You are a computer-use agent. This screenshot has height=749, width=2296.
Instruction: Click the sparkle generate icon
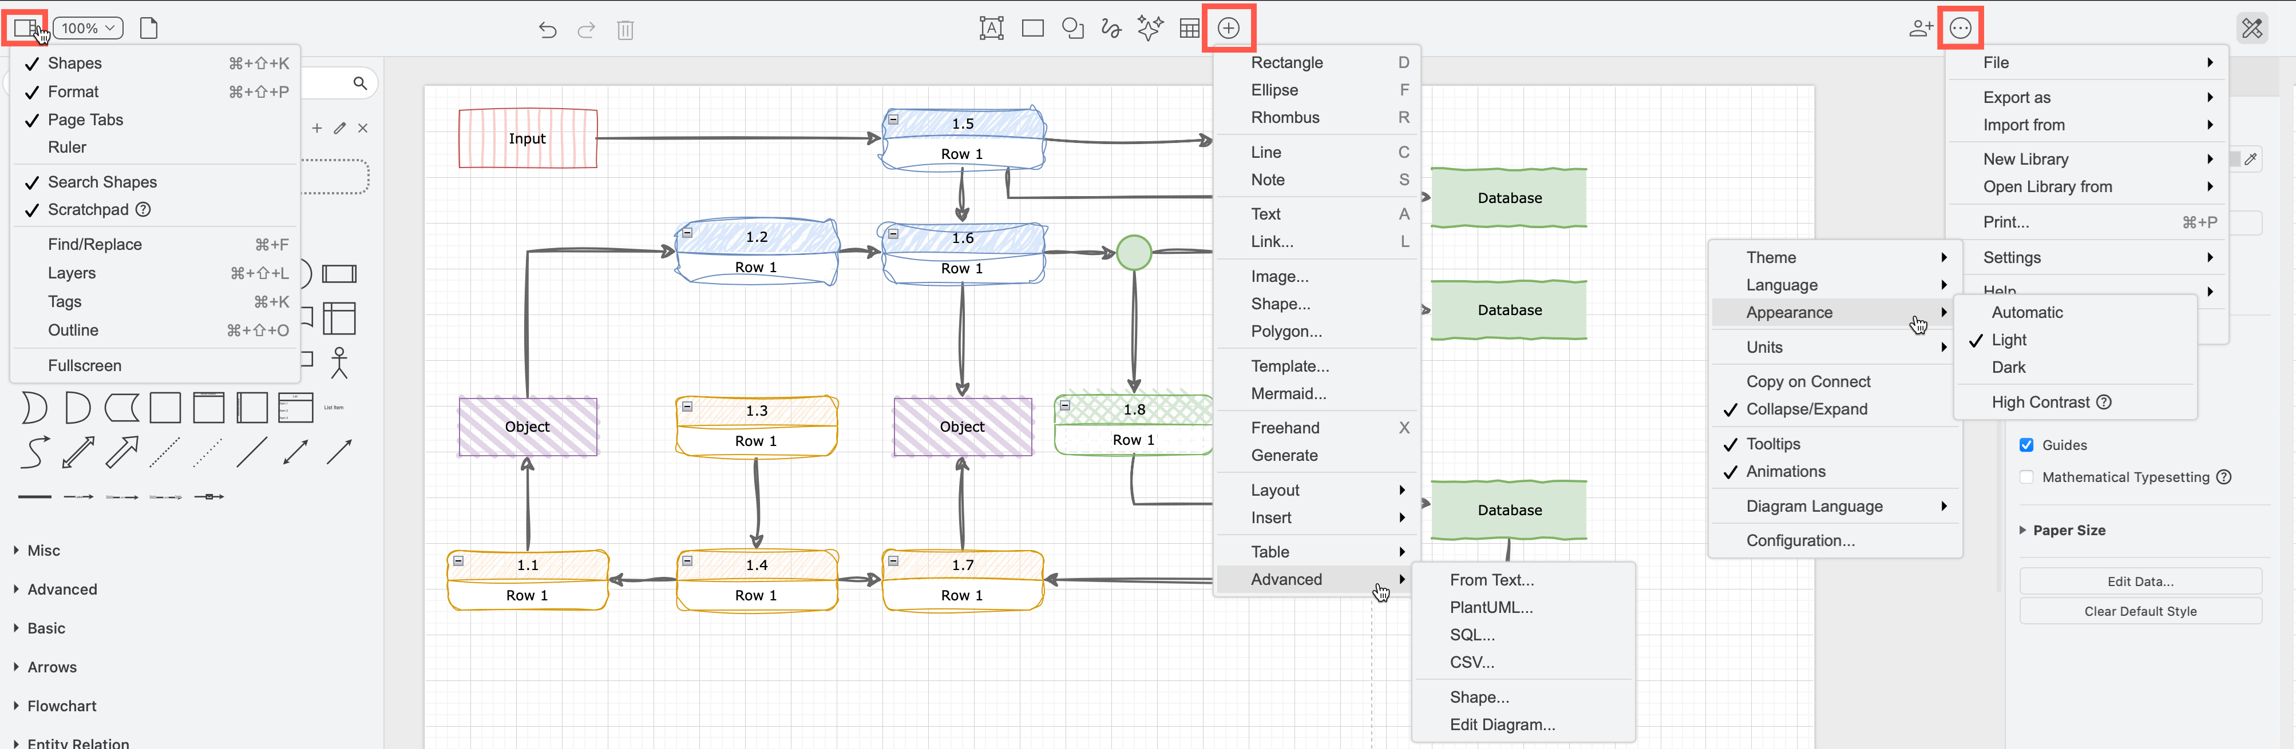pos(1150,29)
